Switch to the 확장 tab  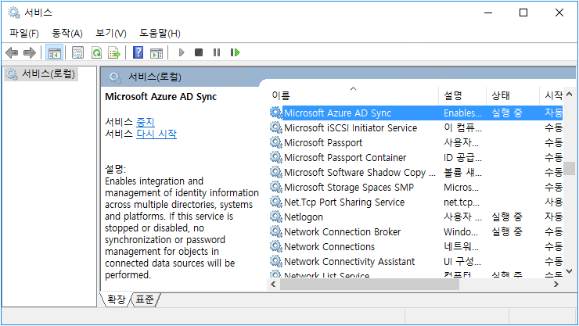pos(117,299)
